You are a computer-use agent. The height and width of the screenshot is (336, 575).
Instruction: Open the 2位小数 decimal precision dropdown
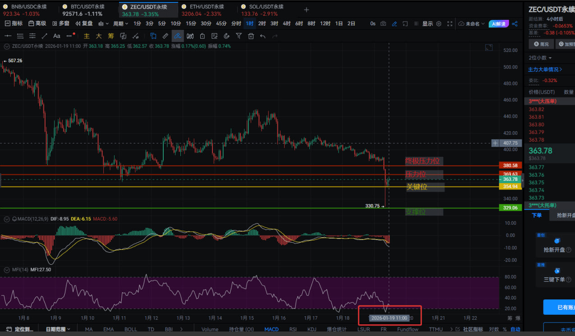540,58
